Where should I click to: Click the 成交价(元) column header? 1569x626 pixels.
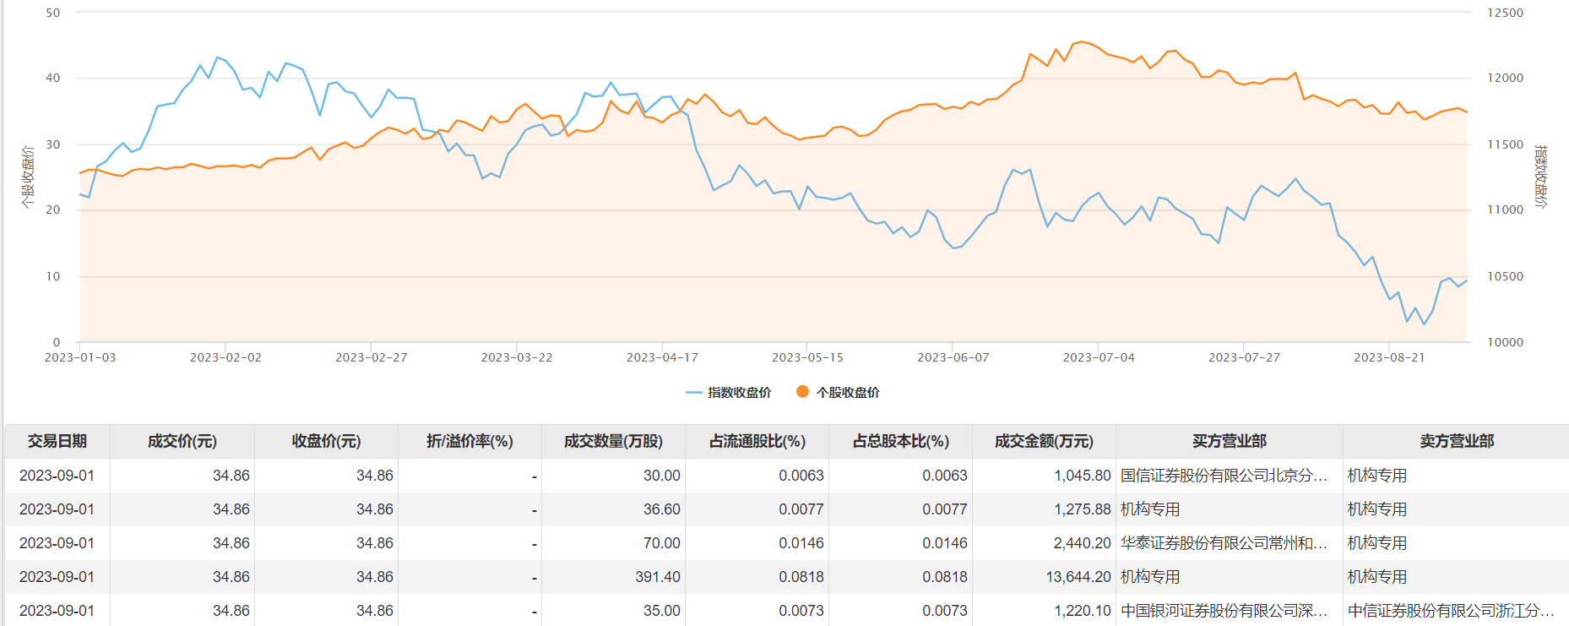tap(182, 441)
